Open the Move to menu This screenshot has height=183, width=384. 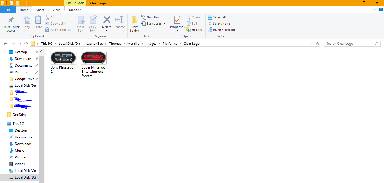click(81, 24)
